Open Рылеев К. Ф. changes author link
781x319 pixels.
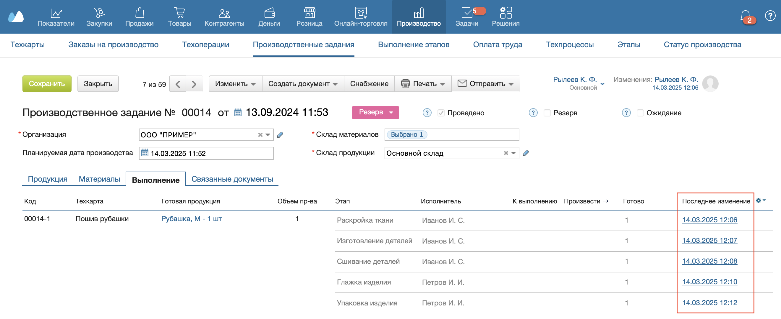(676, 80)
